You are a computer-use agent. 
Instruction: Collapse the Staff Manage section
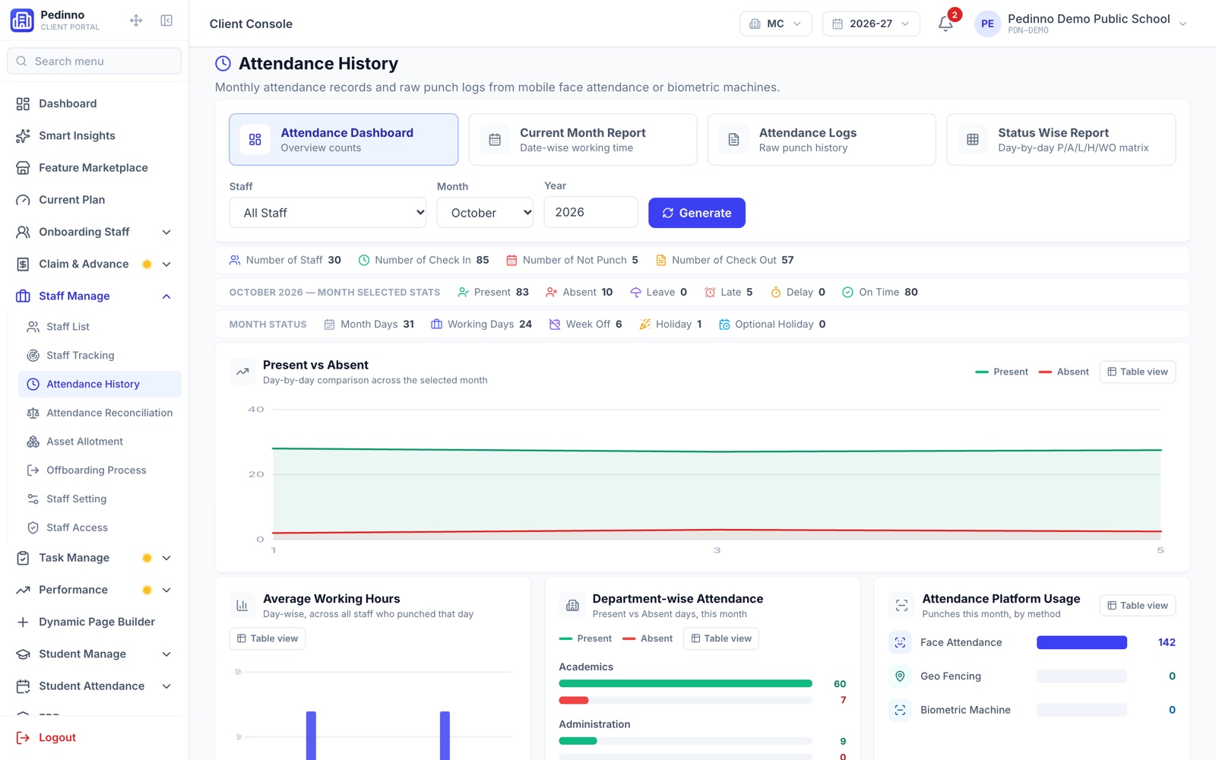coord(166,296)
